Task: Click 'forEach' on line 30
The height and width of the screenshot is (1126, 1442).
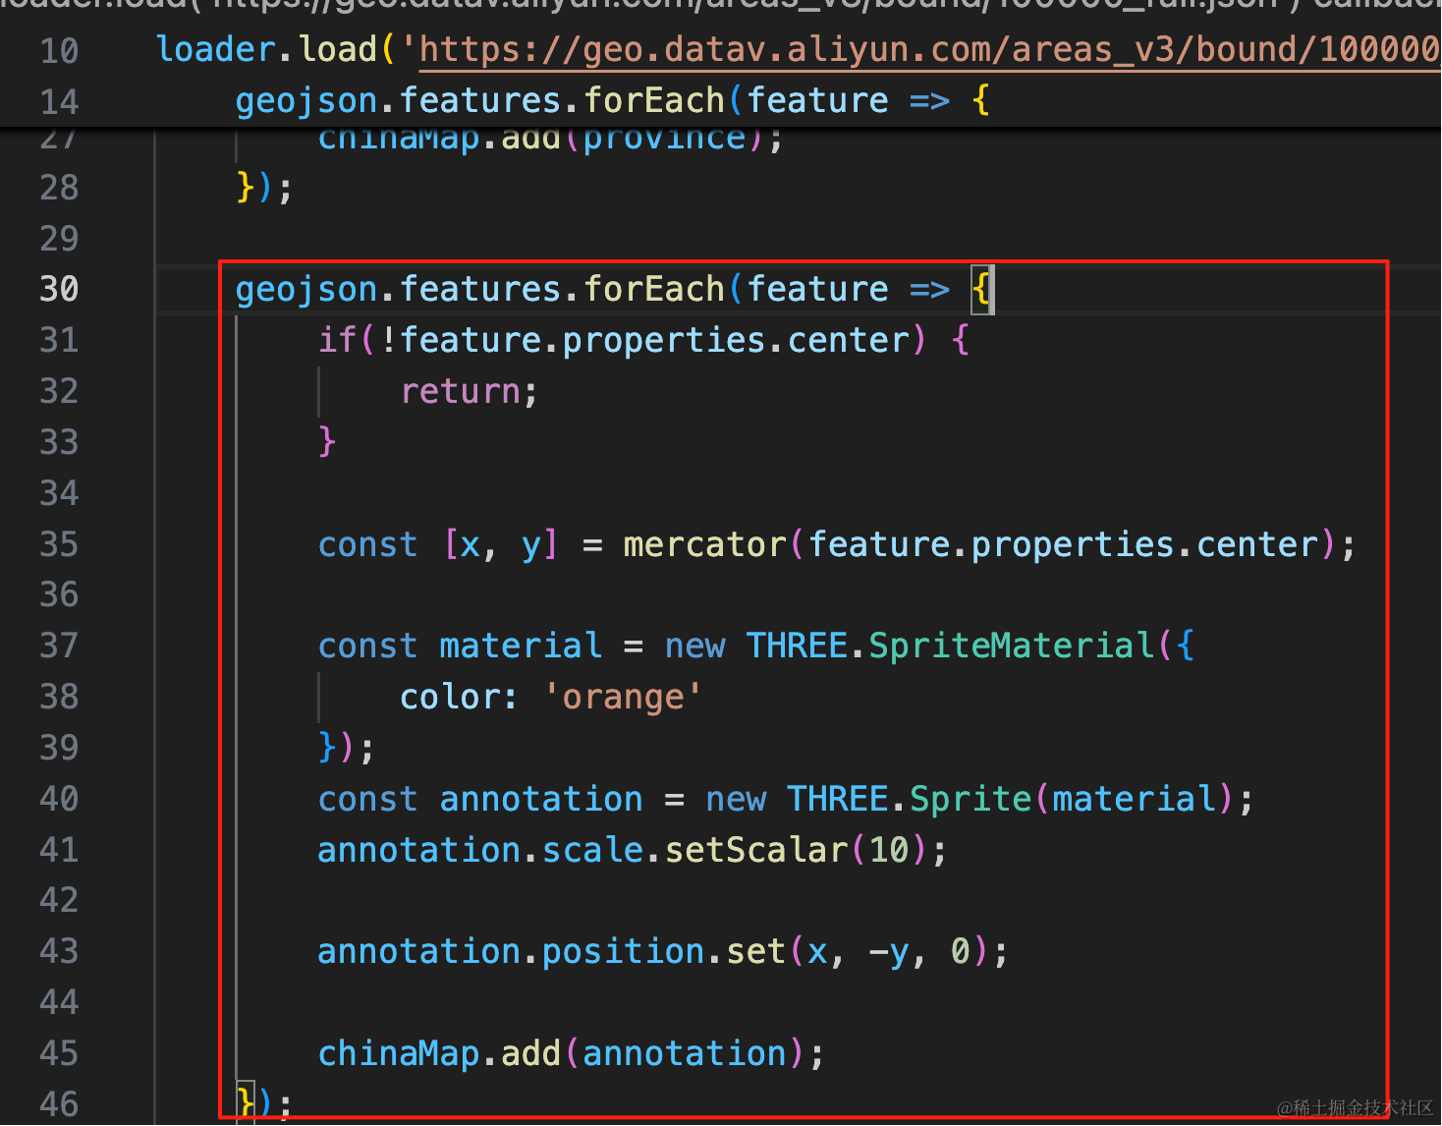Action: [x=654, y=289]
